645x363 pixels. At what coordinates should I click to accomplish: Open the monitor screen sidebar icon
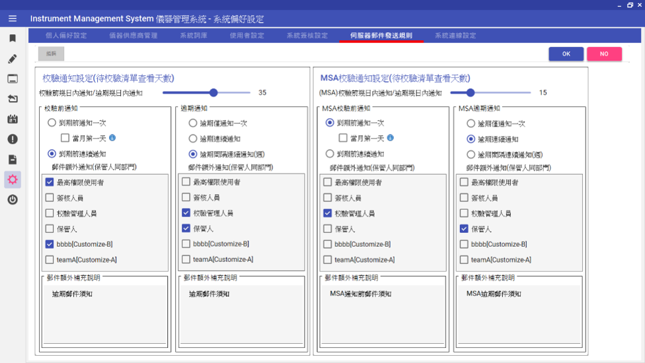[x=13, y=79]
